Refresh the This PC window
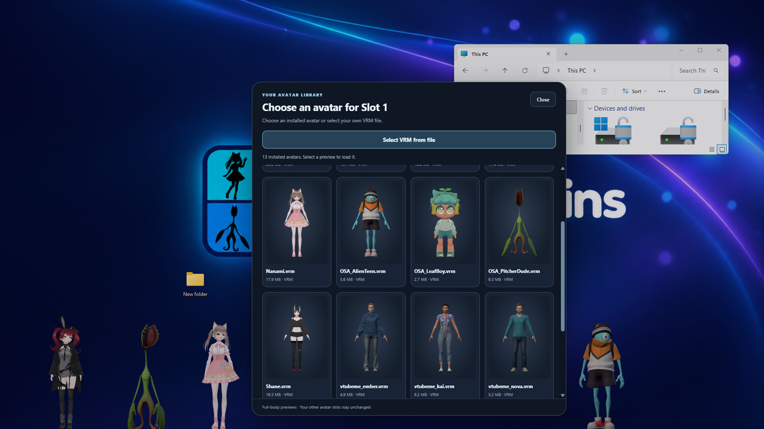 point(525,70)
